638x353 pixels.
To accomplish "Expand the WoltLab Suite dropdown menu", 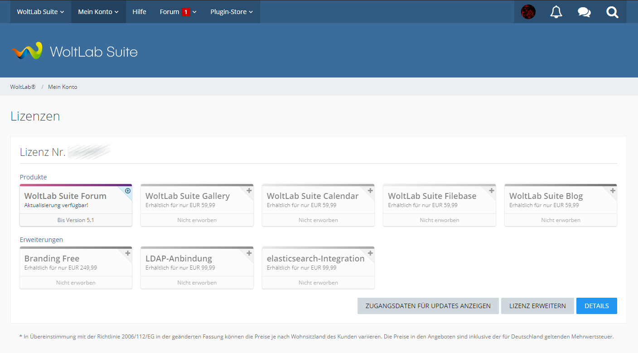I will [40, 12].
